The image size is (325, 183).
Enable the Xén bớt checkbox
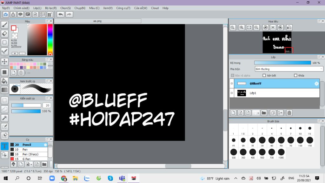point(264,76)
